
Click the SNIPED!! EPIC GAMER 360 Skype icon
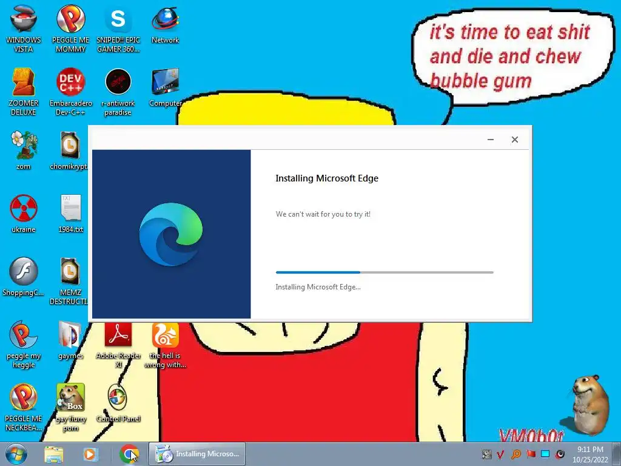coord(118,29)
